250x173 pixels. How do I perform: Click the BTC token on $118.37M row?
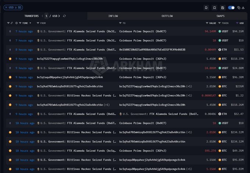[x=222, y=59]
